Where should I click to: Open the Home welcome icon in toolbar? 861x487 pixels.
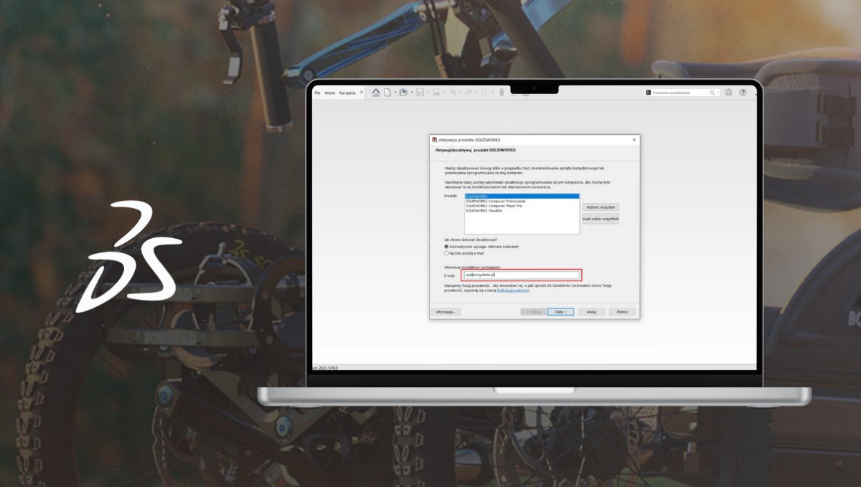pos(376,93)
